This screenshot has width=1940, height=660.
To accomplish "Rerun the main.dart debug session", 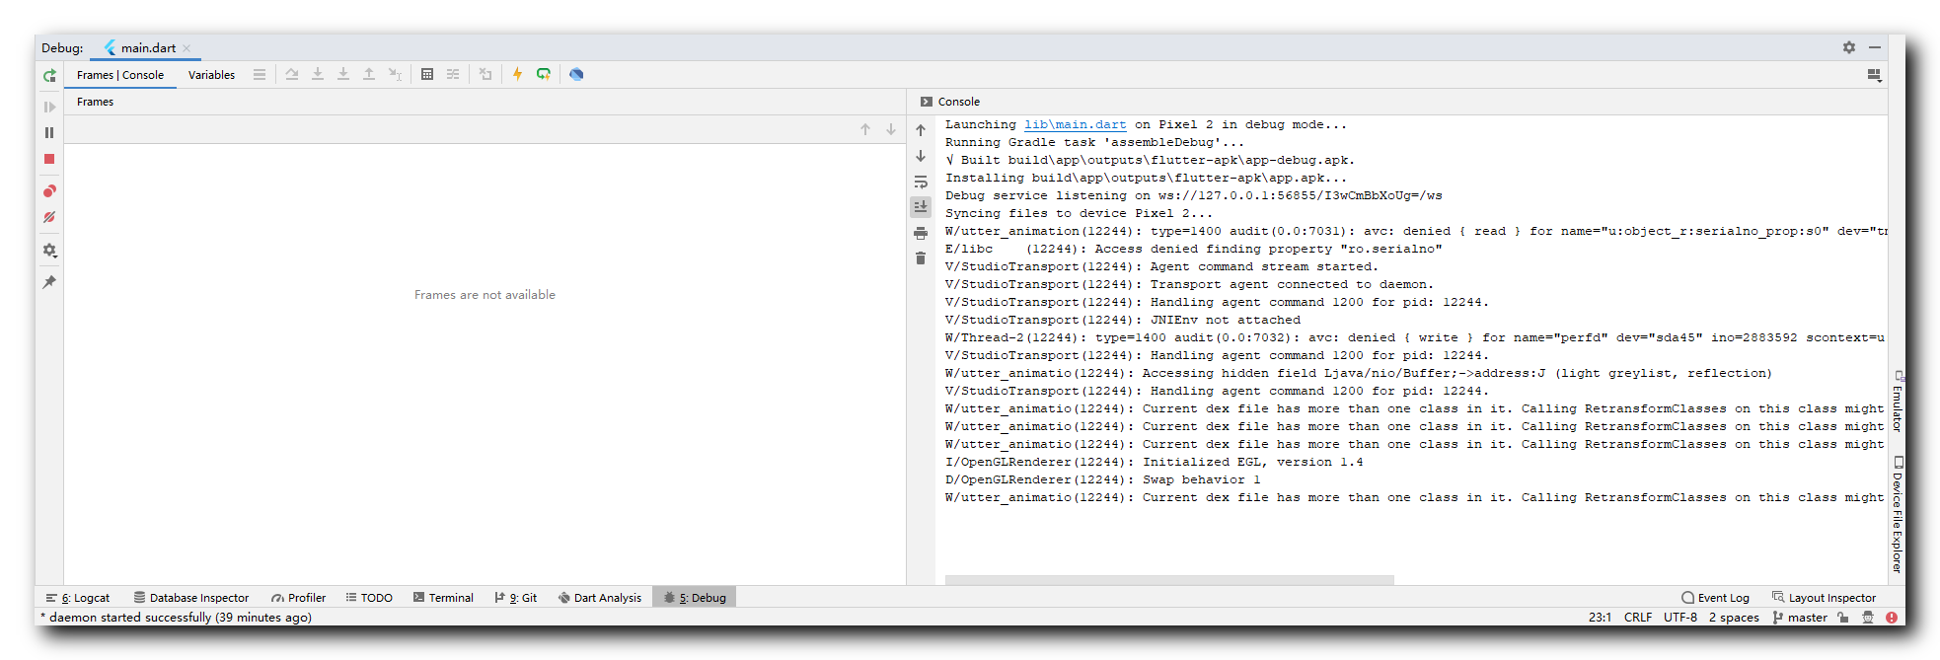I will pos(49,75).
